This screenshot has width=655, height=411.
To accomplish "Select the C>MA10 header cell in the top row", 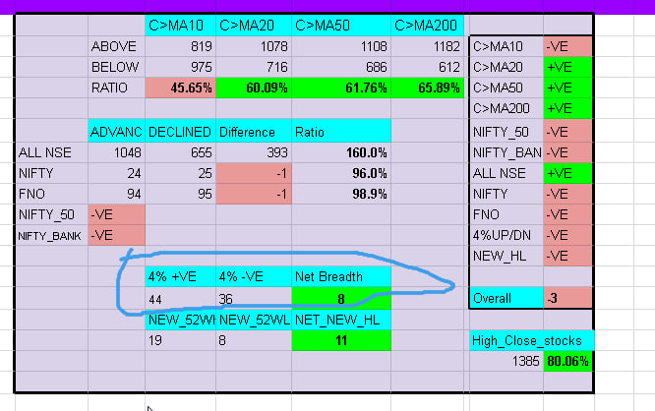I will tap(180, 26).
